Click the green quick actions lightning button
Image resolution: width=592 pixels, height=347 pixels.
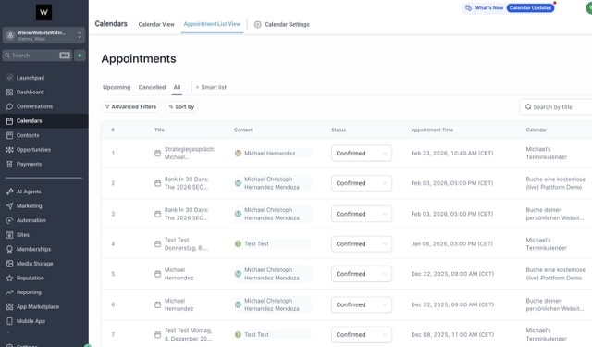click(80, 56)
